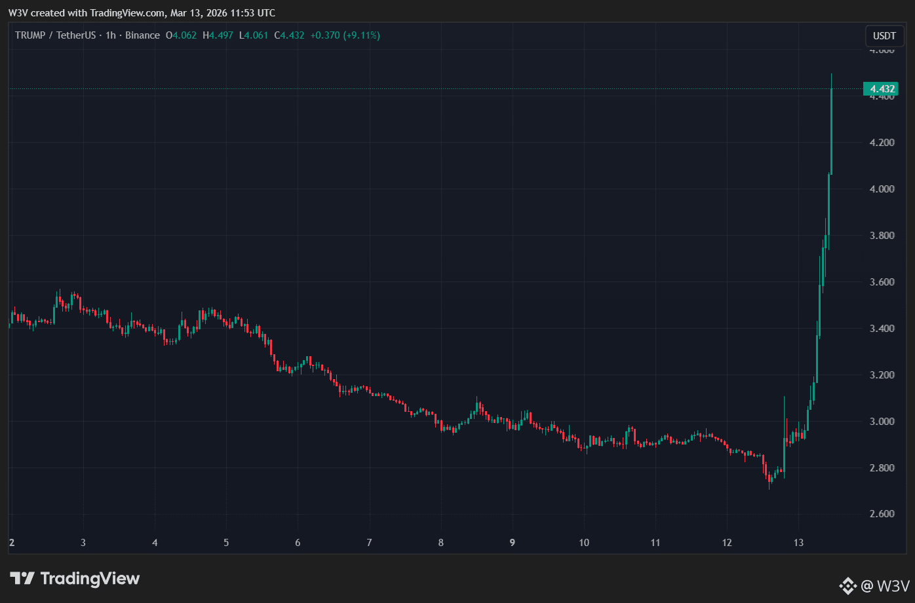Click date label 5 on time axis

pyautogui.click(x=226, y=543)
